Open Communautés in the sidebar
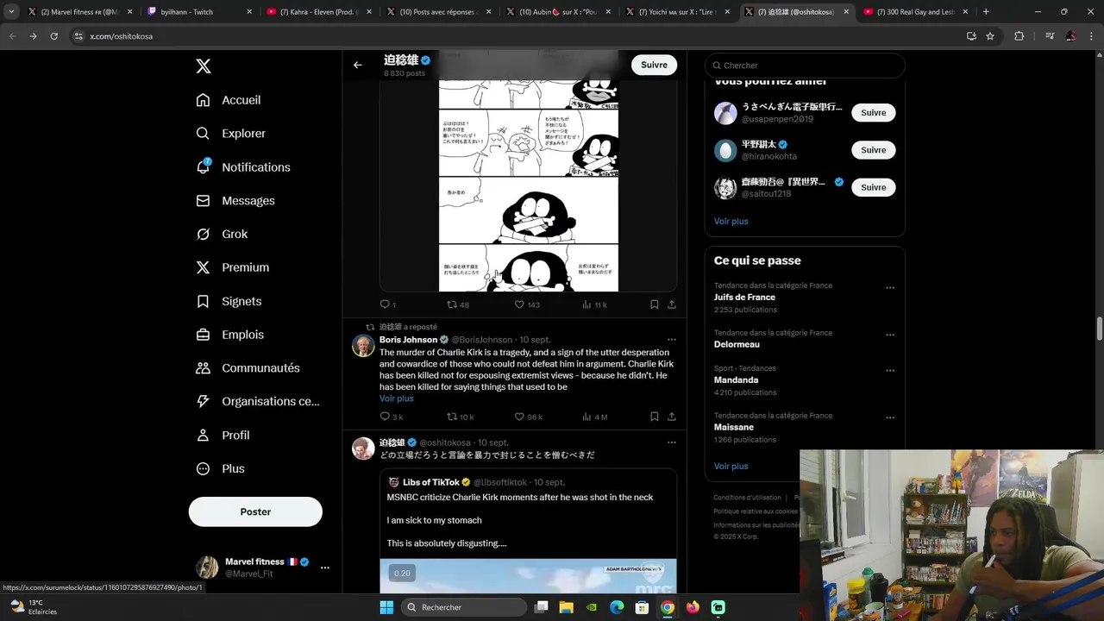 tap(248, 368)
